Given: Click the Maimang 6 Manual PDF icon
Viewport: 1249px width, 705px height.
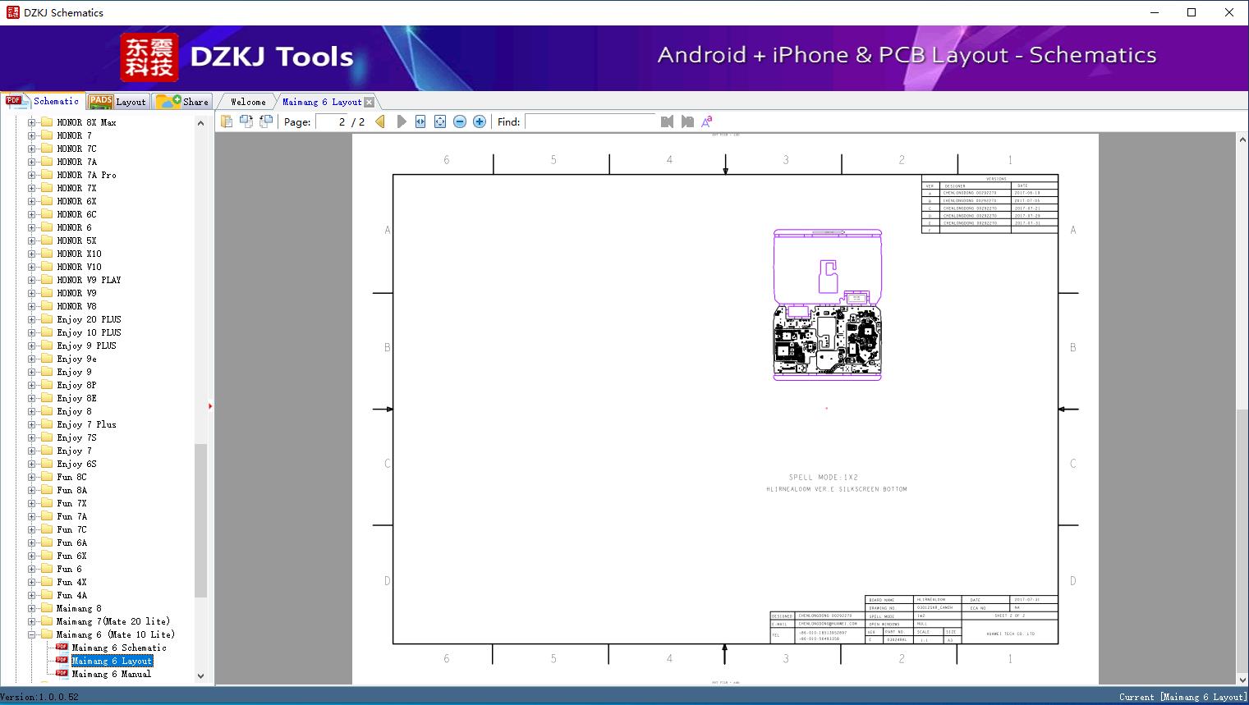Looking at the screenshot, I should (x=62, y=673).
